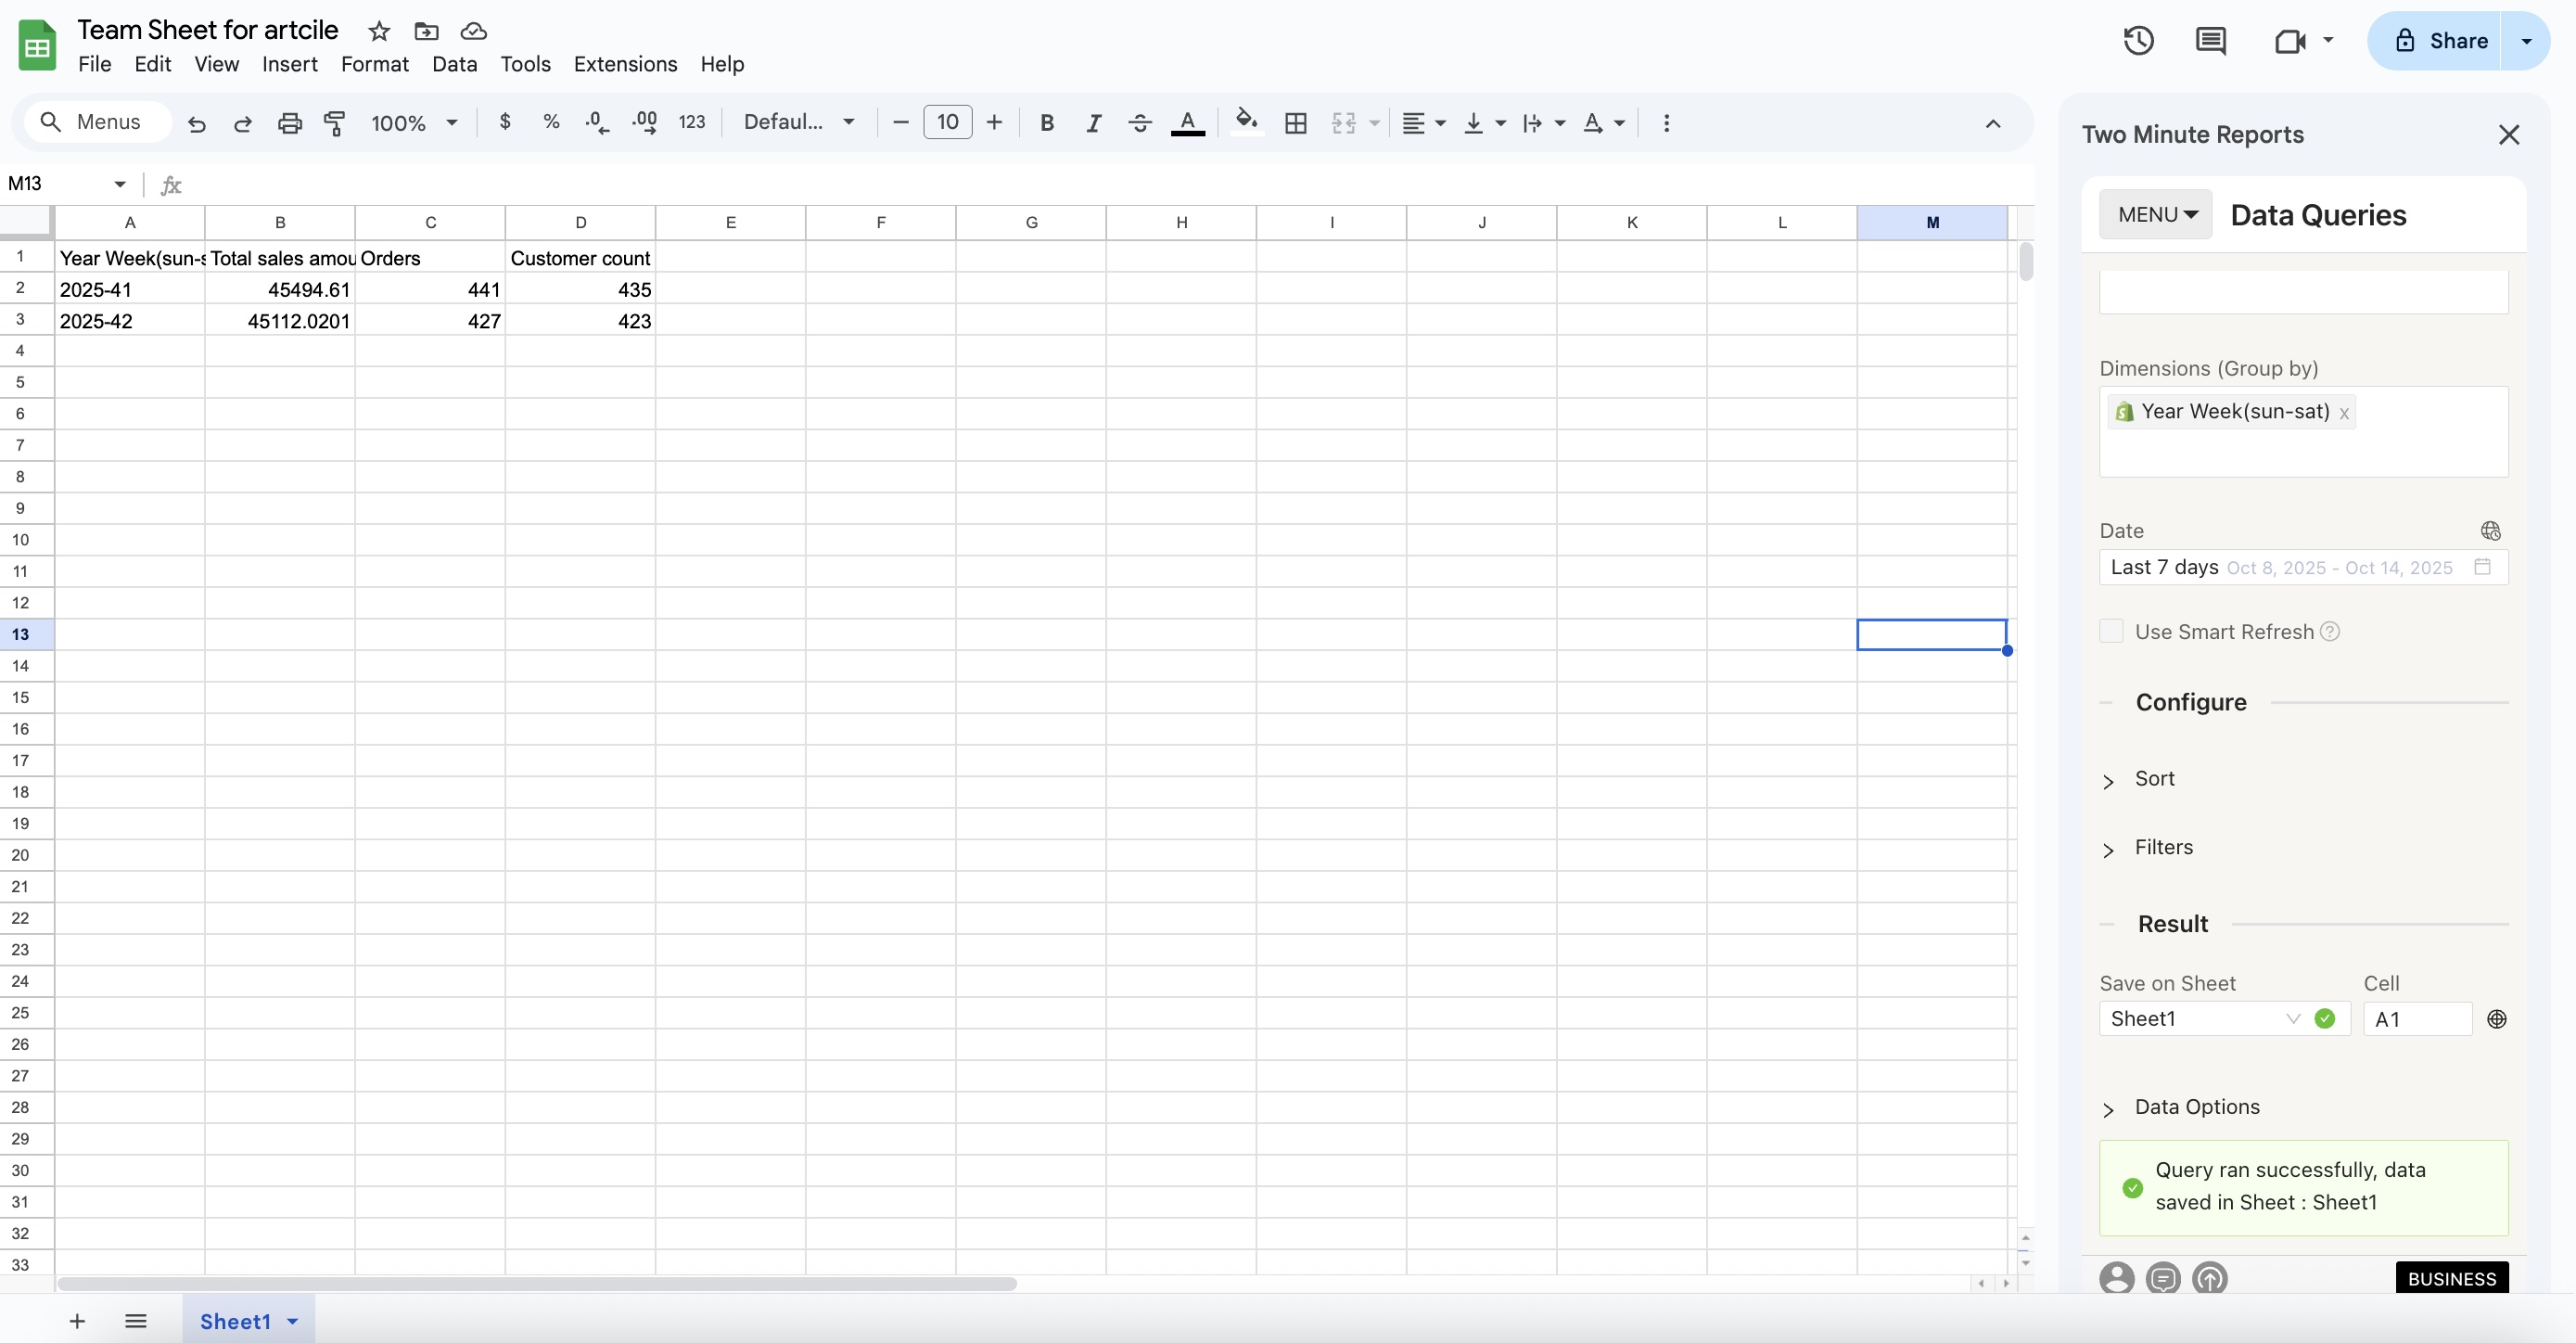Click the Share button
The height and width of the screenshot is (1343, 2576).
click(2440, 41)
